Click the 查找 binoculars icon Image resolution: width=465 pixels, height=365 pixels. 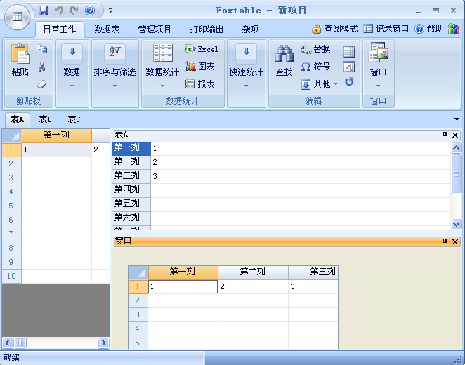click(x=284, y=53)
